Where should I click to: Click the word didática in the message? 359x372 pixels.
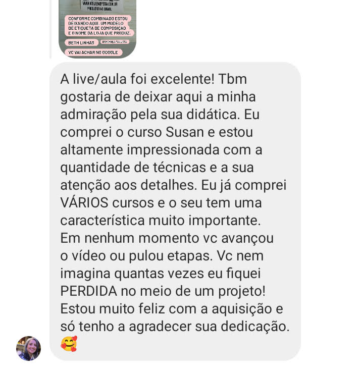tap(212, 115)
